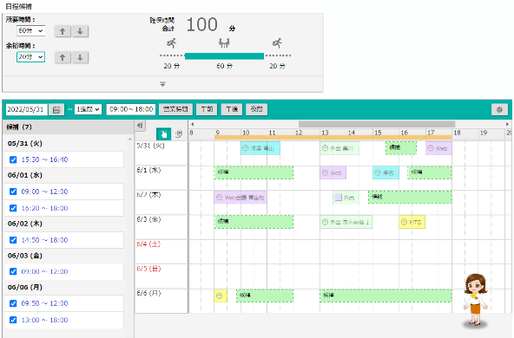The image size is (514, 338).
Task: Click the 16:20～18:00 candidate time link
Action: (44, 208)
